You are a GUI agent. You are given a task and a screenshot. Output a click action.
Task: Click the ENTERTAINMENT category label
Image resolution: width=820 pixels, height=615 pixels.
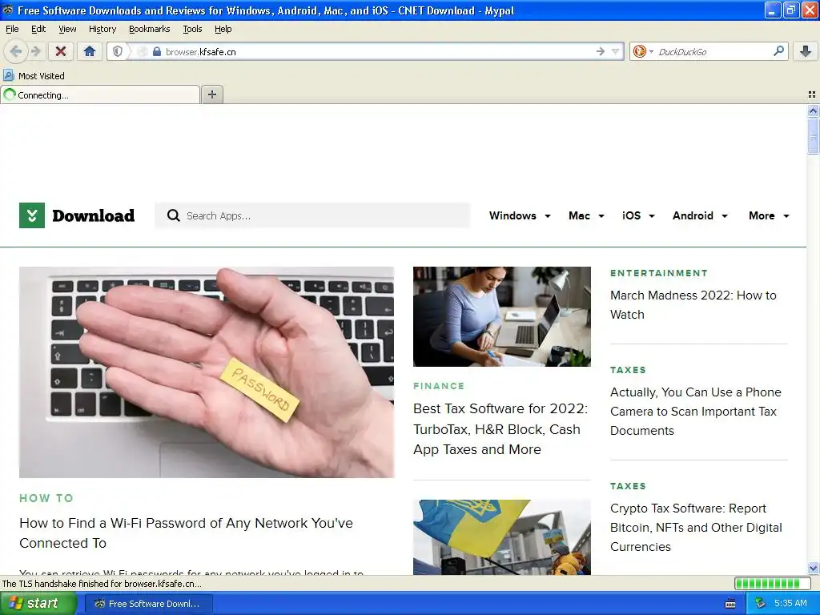659,273
